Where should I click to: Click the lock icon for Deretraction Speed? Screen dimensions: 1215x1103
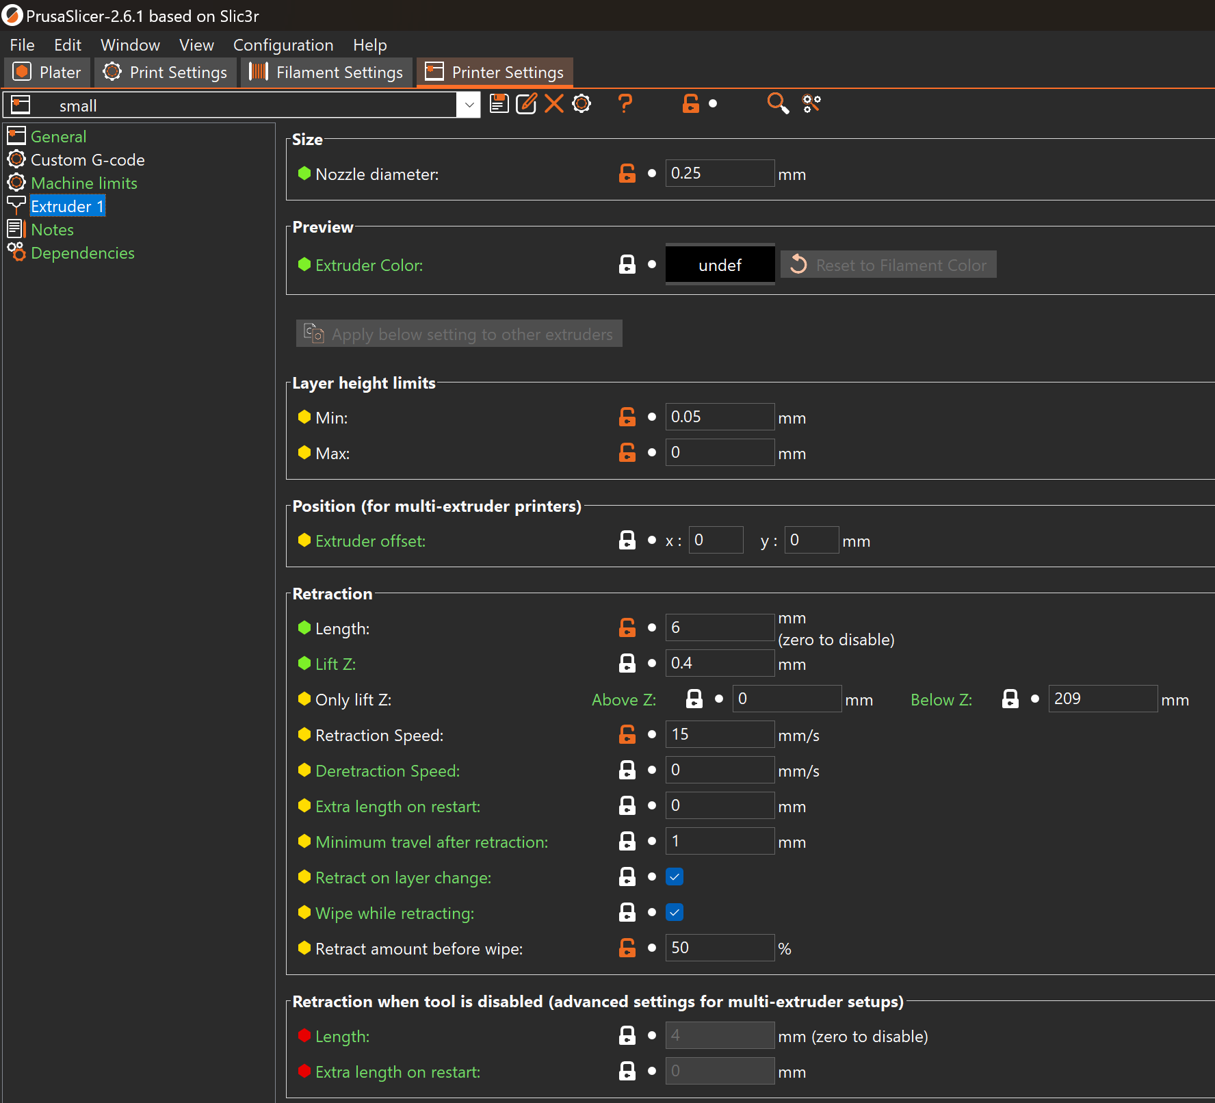(627, 770)
